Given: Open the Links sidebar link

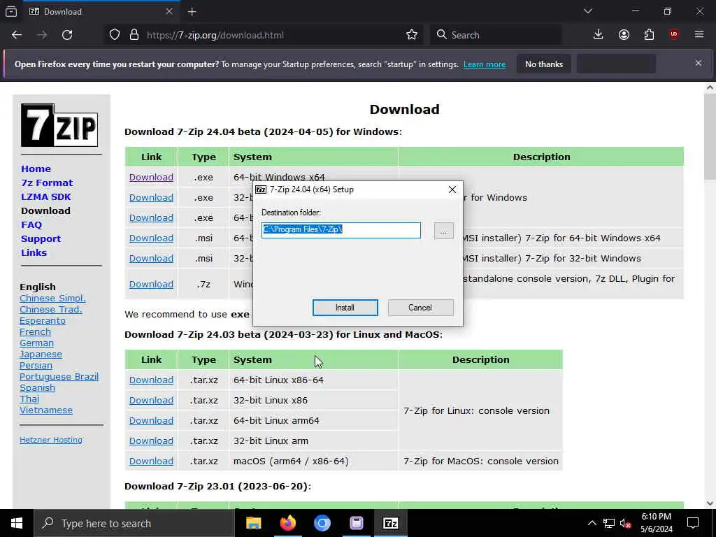Looking at the screenshot, I should [34, 252].
